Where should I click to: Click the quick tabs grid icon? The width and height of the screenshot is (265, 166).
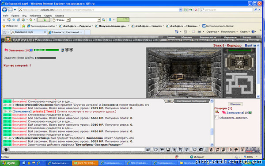point(5,32)
